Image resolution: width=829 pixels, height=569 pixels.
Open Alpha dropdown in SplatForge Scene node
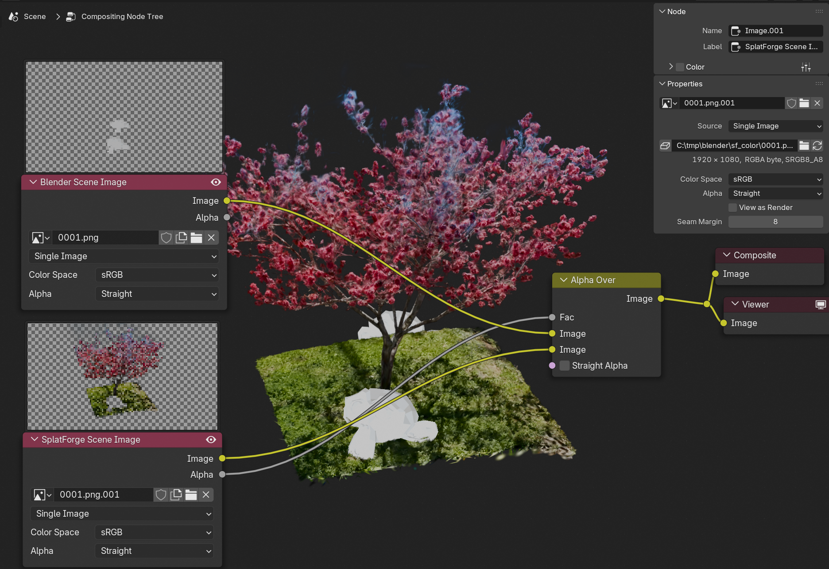click(154, 551)
